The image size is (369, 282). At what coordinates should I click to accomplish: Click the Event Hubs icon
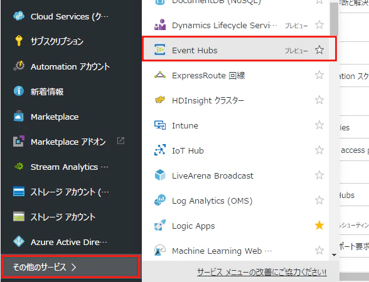160,50
